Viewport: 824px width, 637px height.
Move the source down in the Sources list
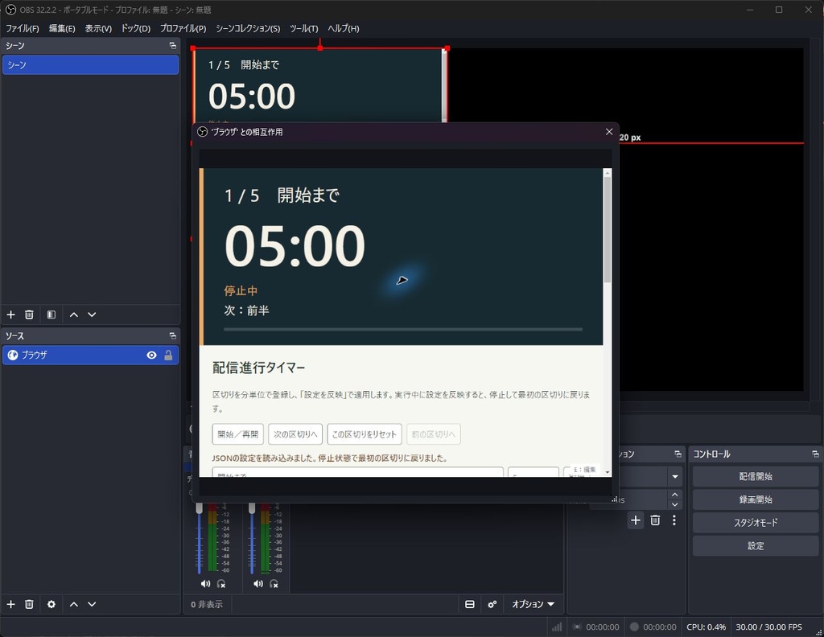[x=92, y=605]
